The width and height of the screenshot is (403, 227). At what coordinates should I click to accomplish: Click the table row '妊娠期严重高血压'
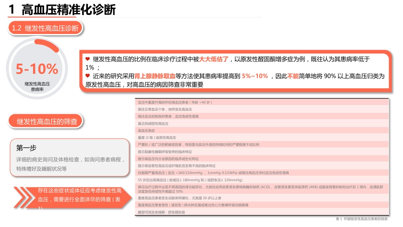(262, 173)
